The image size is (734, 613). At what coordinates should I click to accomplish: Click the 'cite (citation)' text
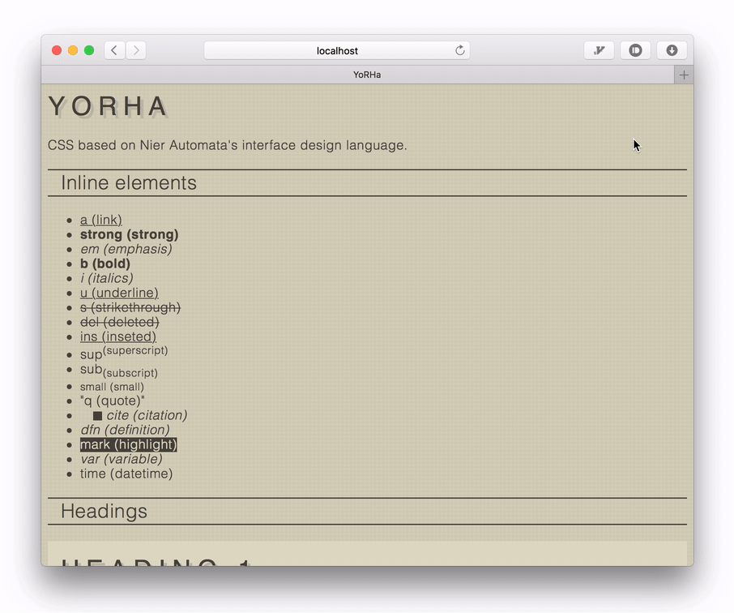(147, 415)
